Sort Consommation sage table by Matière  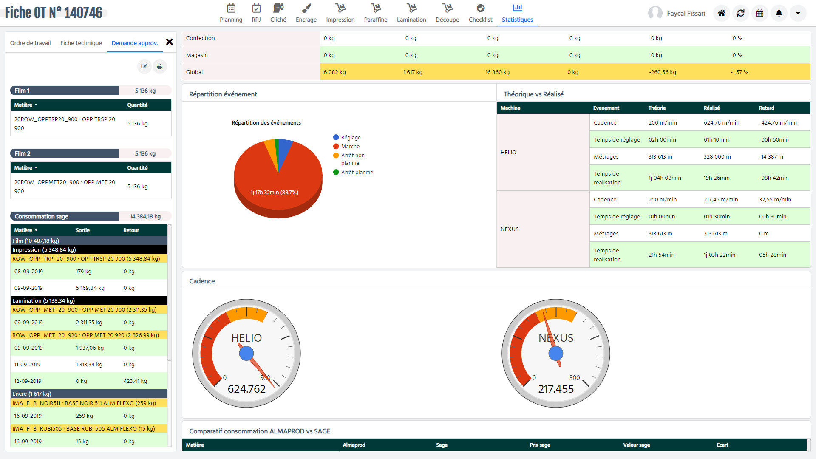tap(26, 230)
